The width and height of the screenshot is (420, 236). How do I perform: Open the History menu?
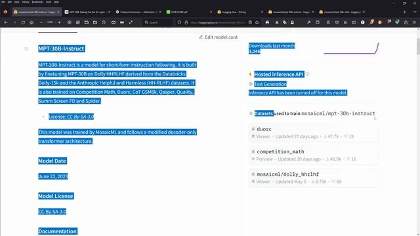click(x=26, y=2)
